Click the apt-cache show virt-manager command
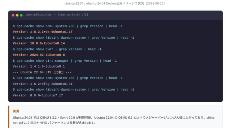The height and width of the screenshot is (130, 231). (x=65, y=61)
